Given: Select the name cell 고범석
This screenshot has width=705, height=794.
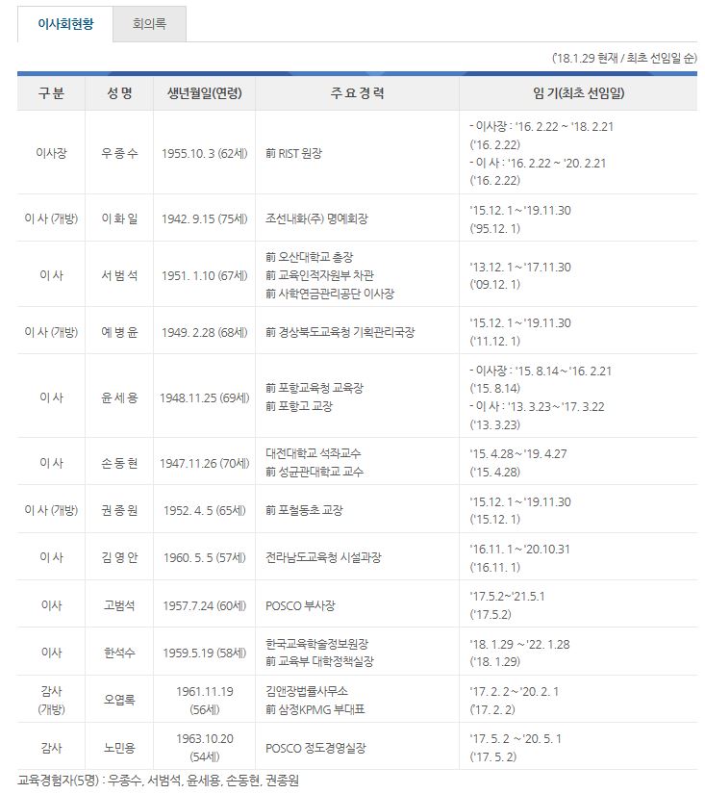Looking at the screenshot, I should pyautogui.click(x=120, y=605).
